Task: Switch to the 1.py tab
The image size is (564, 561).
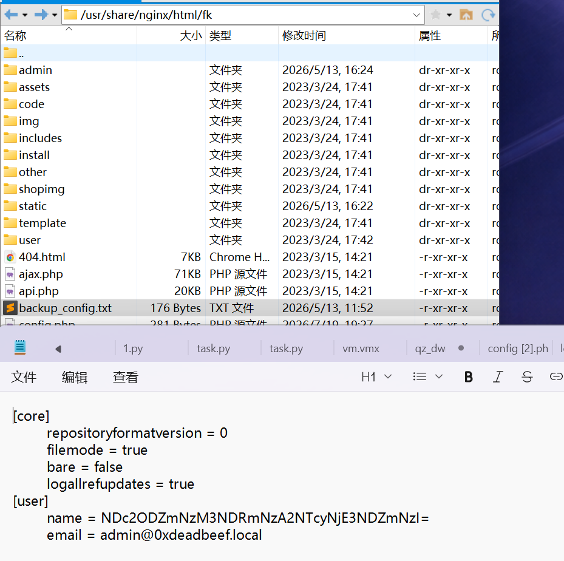Action: [x=133, y=348]
